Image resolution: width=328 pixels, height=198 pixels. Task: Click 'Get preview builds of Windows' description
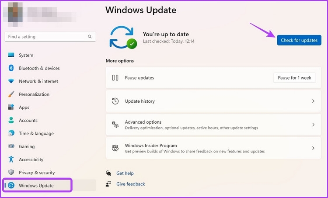click(195, 151)
